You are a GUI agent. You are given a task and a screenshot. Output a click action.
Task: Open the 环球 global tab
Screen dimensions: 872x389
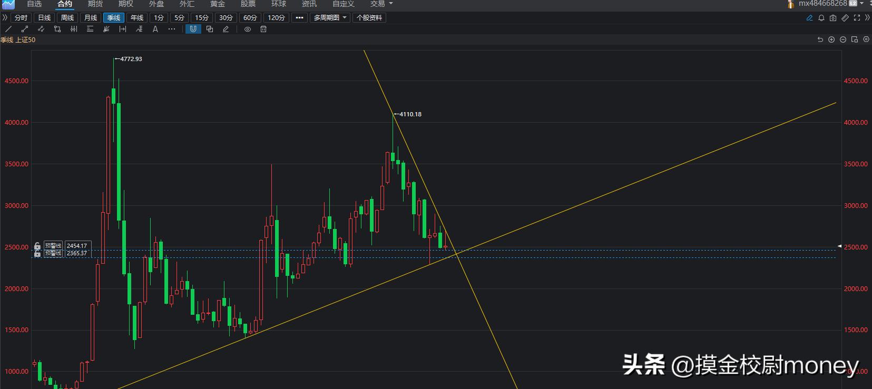279,4
